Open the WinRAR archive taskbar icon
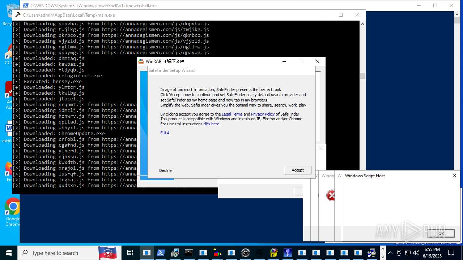Viewport: 463px width, 260px height. (x=273, y=253)
